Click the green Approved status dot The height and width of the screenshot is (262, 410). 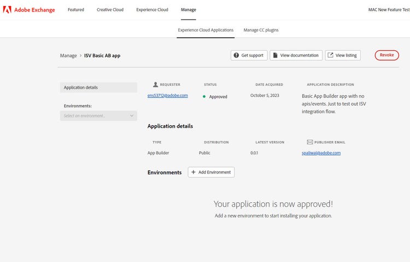click(x=204, y=97)
